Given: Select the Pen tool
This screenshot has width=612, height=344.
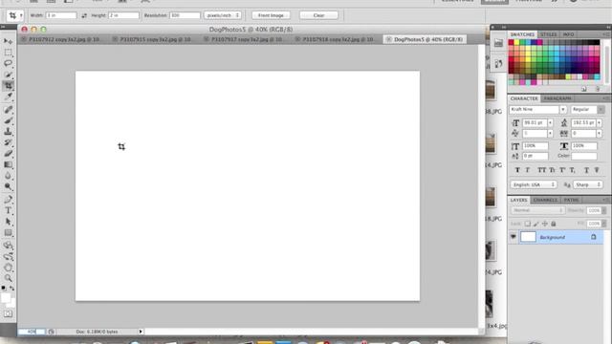Looking at the screenshot, I should [x=8, y=200].
